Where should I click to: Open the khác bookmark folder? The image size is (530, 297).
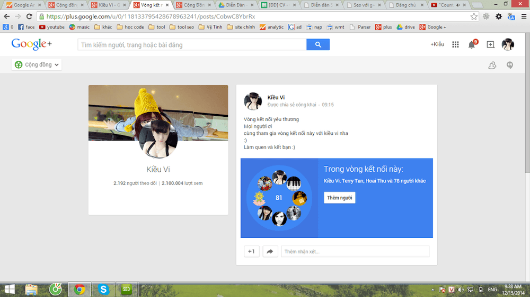103,27
